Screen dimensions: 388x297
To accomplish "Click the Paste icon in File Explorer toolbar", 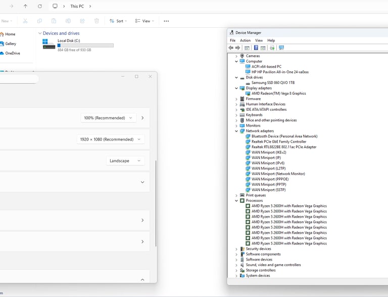I will click(x=54, y=21).
